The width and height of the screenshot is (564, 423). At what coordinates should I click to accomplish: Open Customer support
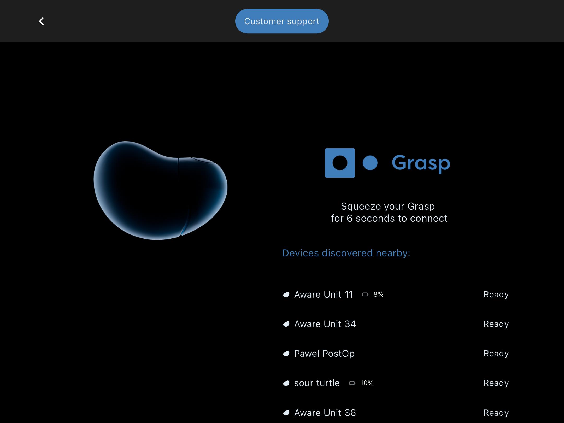click(282, 21)
